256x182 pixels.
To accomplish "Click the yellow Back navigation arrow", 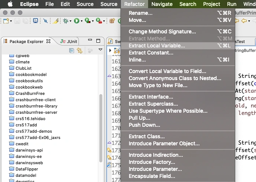I will [x=244, y=21].
